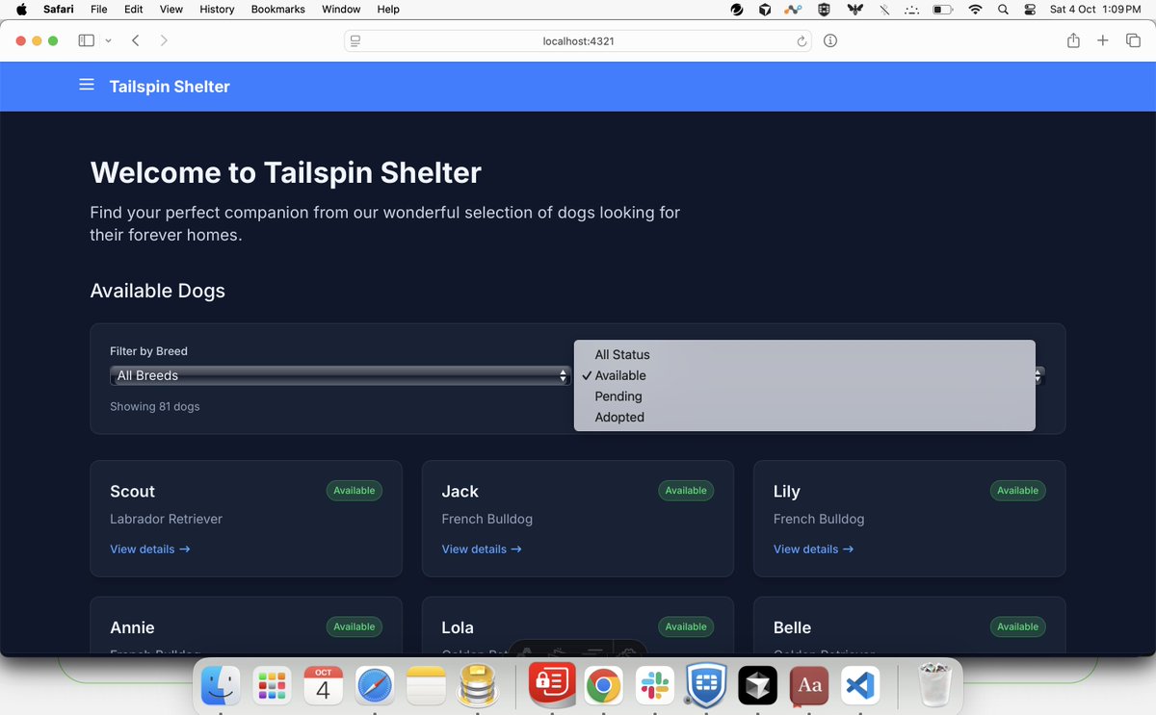This screenshot has width=1156, height=715.
Task: Open the Trash in the Dock
Action: pyautogui.click(x=933, y=686)
